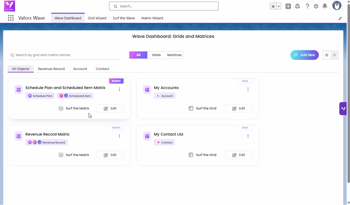
Task: Open the Setup gear menu
Action: click(316, 6)
